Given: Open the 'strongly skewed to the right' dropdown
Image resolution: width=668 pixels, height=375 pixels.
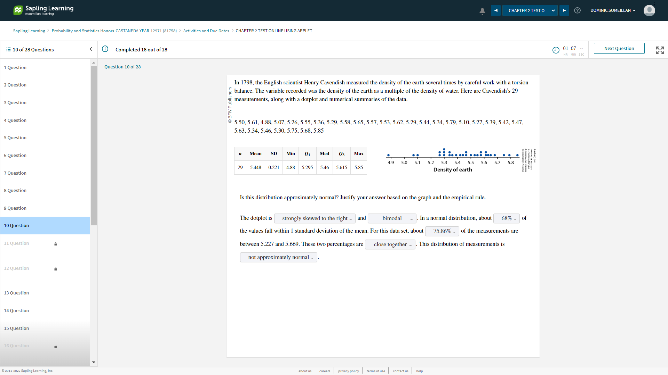Looking at the screenshot, I should point(315,218).
